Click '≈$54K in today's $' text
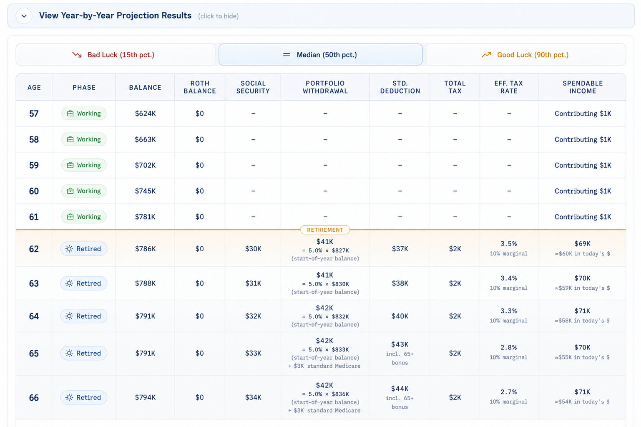This screenshot has height=427, width=641. tap(583, 402)
